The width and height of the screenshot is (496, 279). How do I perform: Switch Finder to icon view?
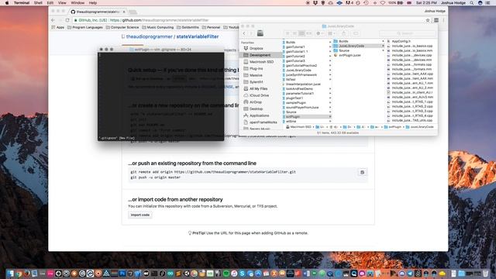tap(288, 33)
